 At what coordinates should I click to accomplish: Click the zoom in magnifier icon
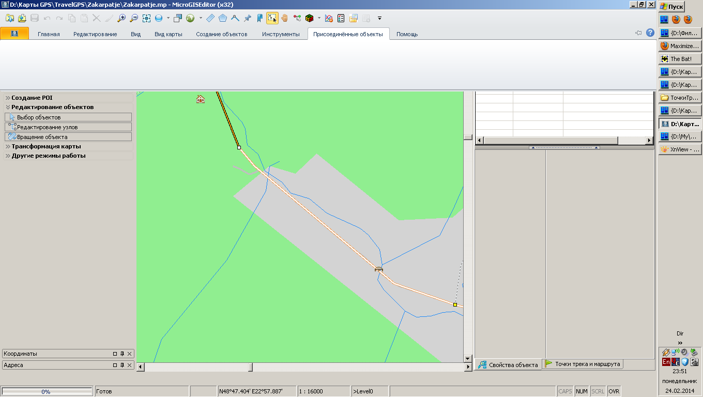tap(121, 18)
